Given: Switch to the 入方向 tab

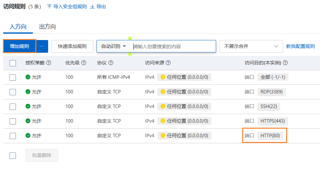Looking at the screenshot, I should [18, 27].
